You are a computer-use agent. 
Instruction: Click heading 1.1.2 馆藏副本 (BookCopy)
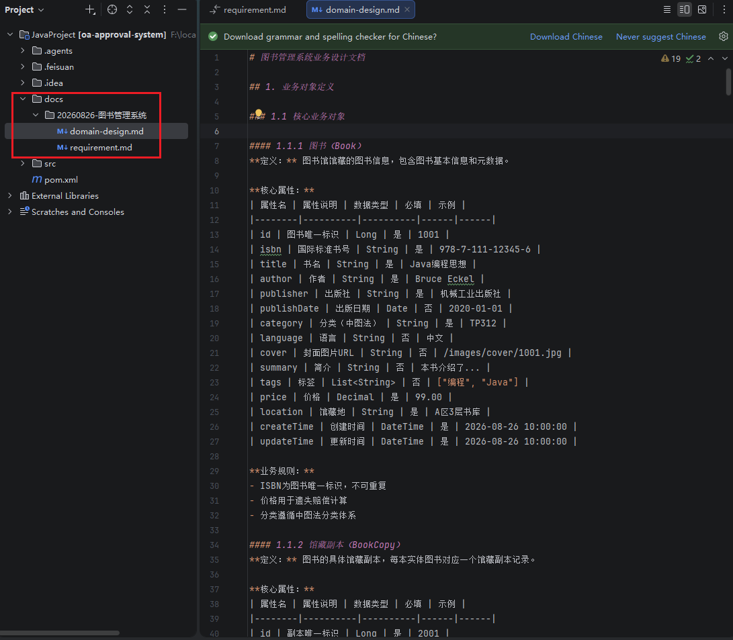325,545
